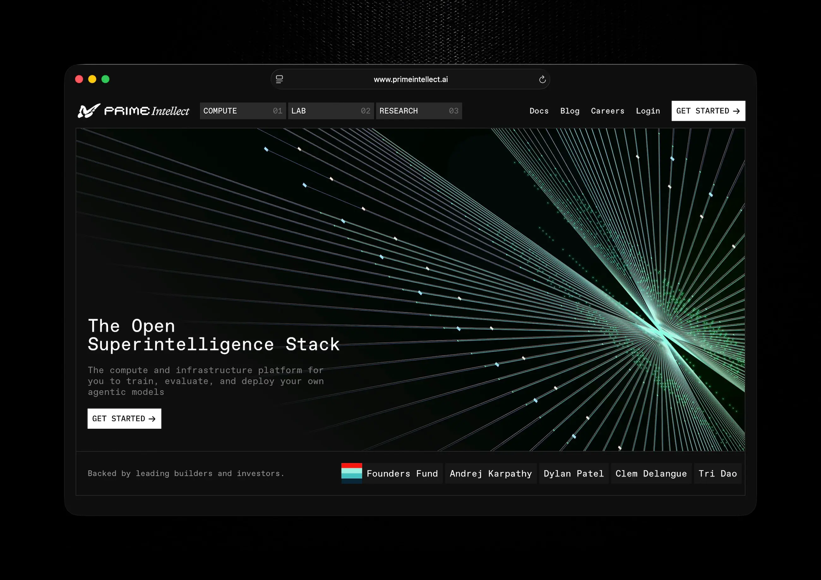Click the page reload icon in address bar
Screen dimensions: 821x580
pyautogui.click(x=542, y=79)
